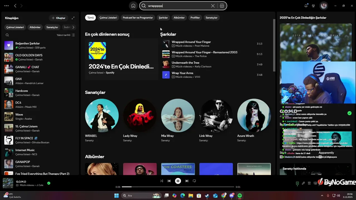Open the J. Cole link in player bar
Image resolution: width=356 pixels, height=200 pixels.
(40, 185)
